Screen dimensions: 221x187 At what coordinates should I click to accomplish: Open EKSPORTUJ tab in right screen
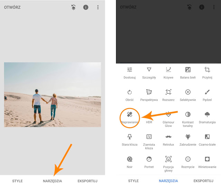tap(203, 181)
